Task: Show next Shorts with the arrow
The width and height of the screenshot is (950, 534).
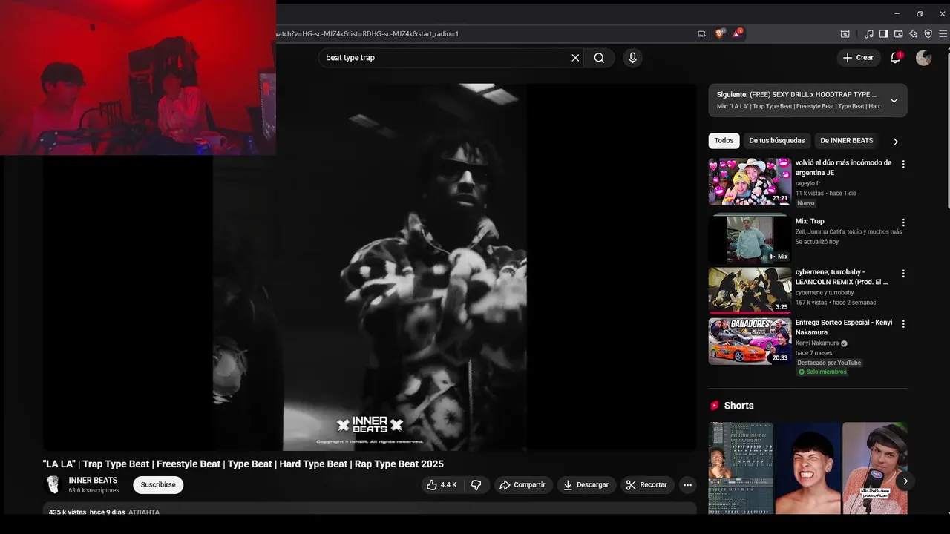Action: click(905, 481)
